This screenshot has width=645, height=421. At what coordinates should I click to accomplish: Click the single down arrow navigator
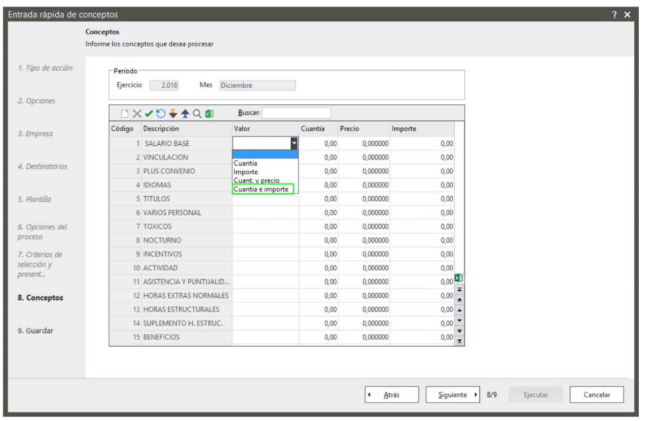tap(460, 320)
